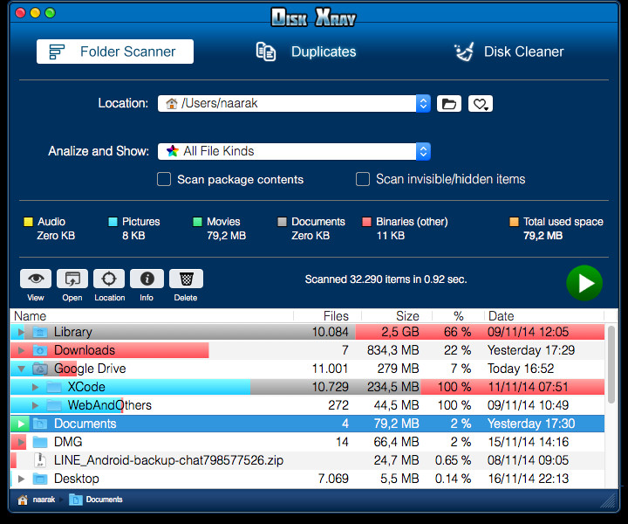Expand the Documents folder row
The width and height of the screenshot is (628, 524).
coord(21,424)
